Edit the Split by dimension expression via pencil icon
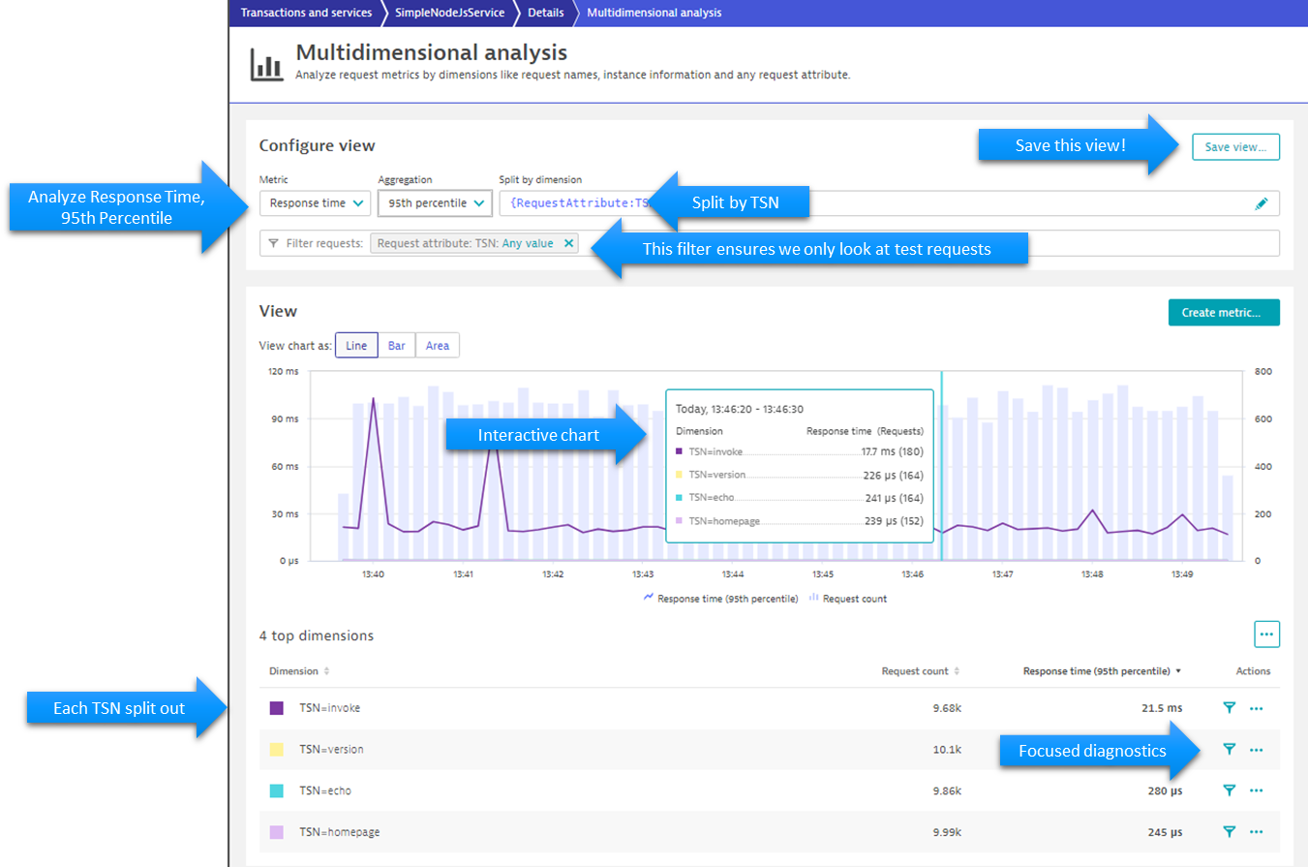 (x=1261, y=203)
